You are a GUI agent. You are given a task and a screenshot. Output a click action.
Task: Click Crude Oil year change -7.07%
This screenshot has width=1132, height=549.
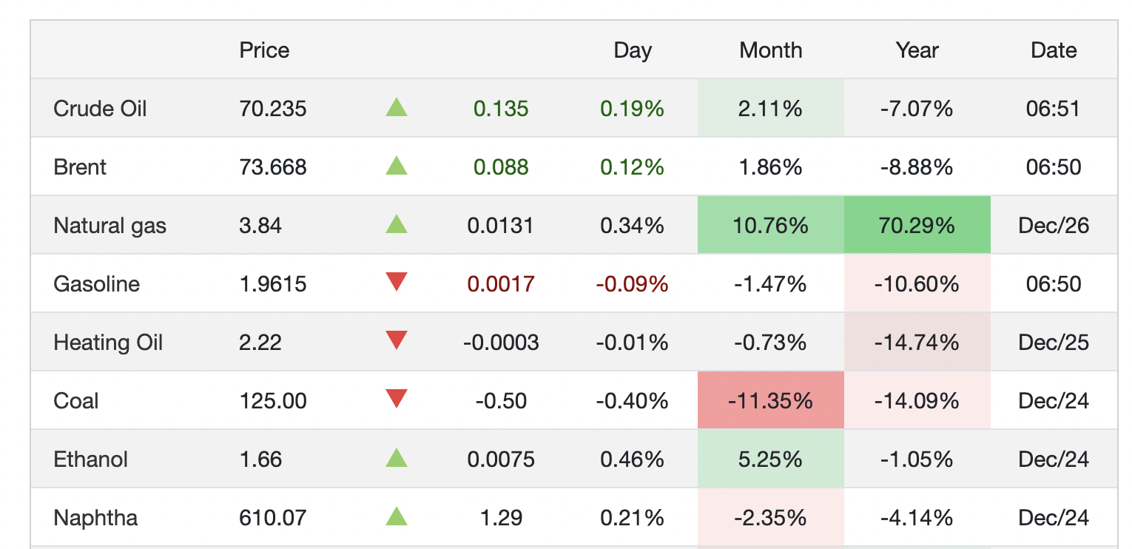pos(917,109)
